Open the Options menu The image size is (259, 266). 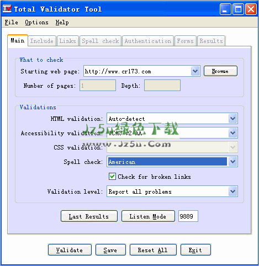coord(36,23)
